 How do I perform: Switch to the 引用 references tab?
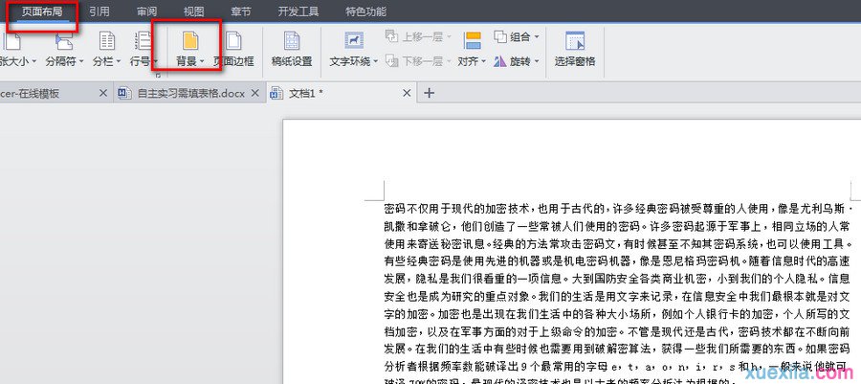[99, 11]
